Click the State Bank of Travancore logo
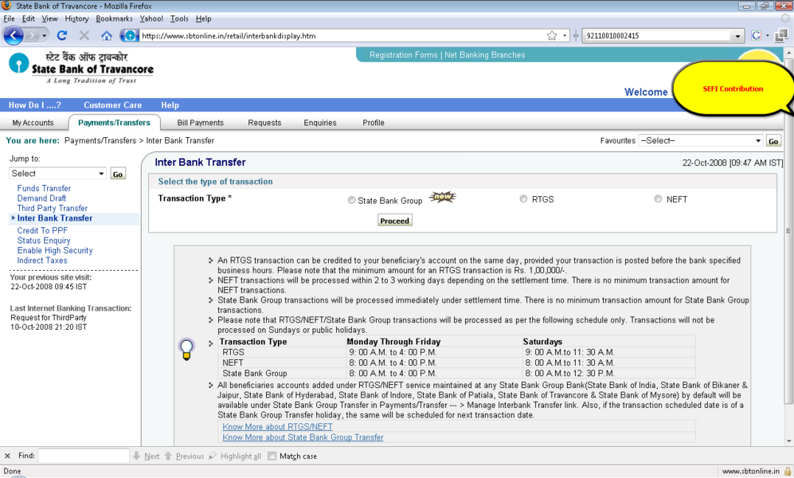794x478 pixels. point(80,67)
